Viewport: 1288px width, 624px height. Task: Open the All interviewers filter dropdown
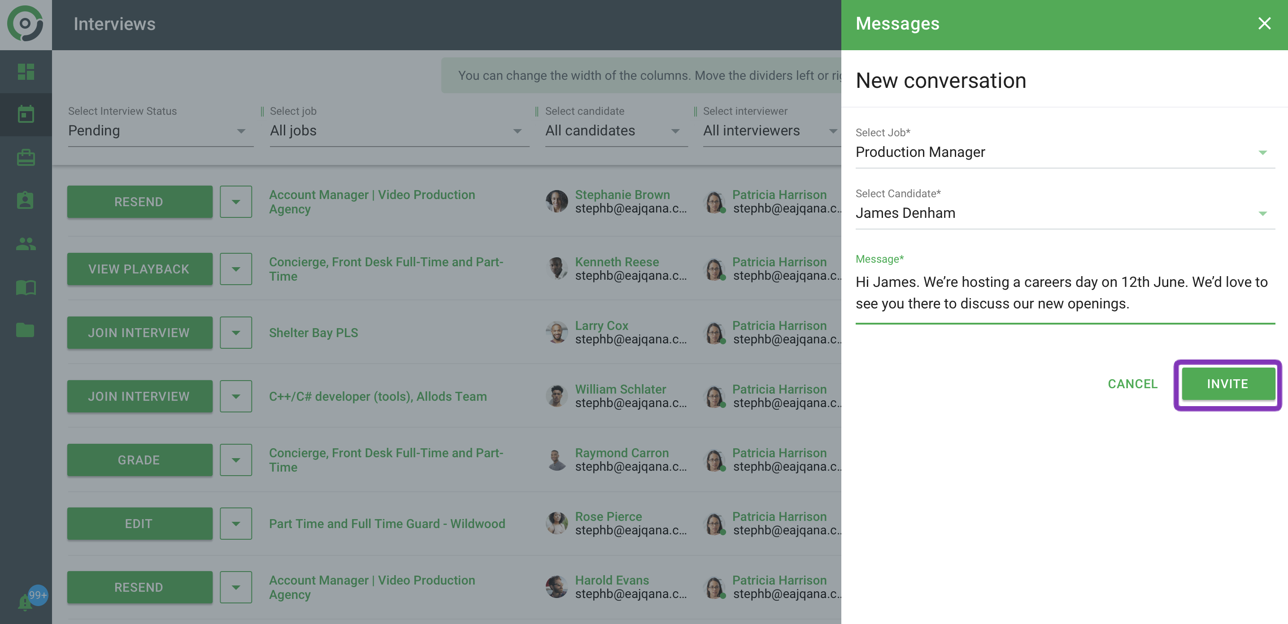(x=770, y=131)
